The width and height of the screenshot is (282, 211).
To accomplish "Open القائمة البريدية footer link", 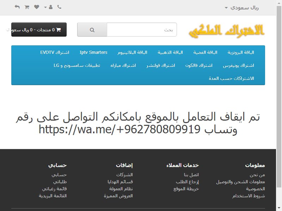I will click(53, 196).
